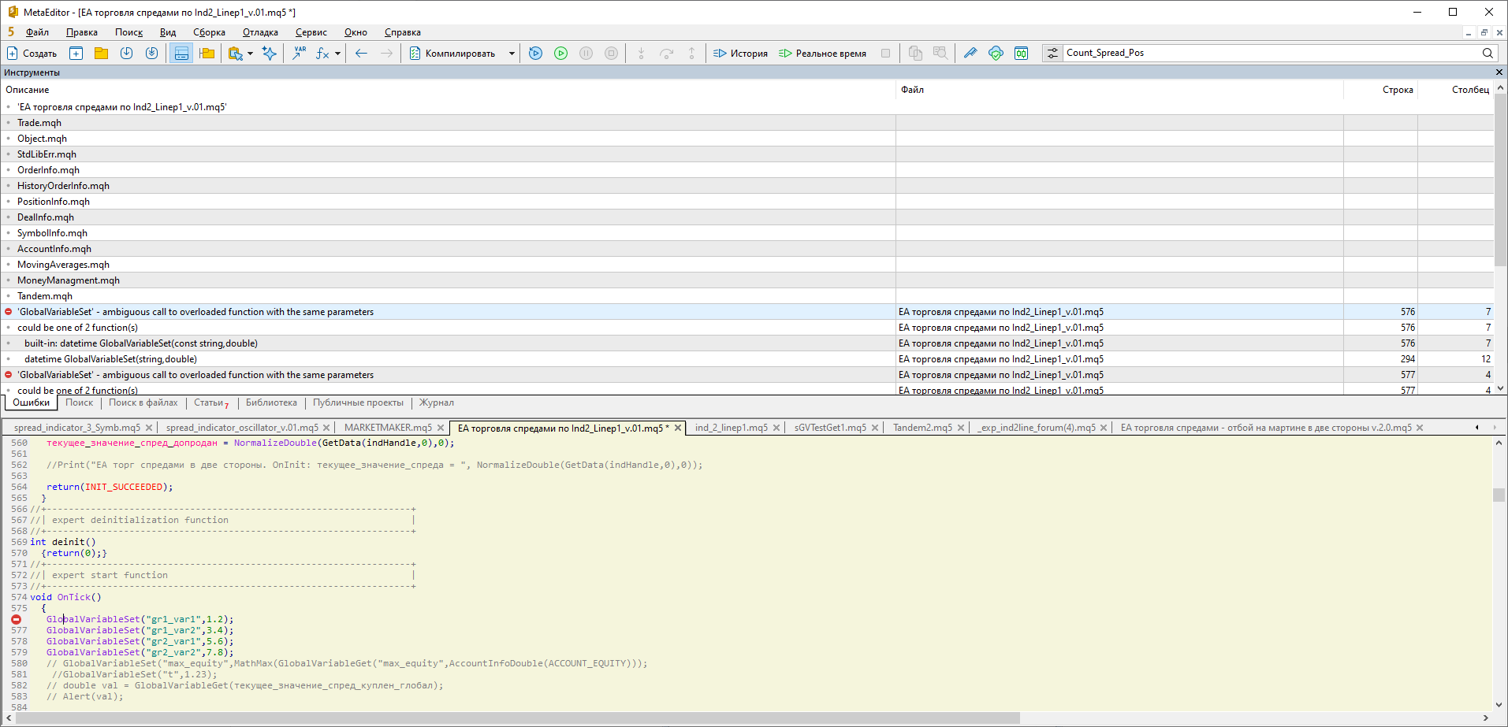Click the blue start debugging real data icon
Image resolution: width=1508 pixels, height=727 pixels.
click(x=535, y=54)
